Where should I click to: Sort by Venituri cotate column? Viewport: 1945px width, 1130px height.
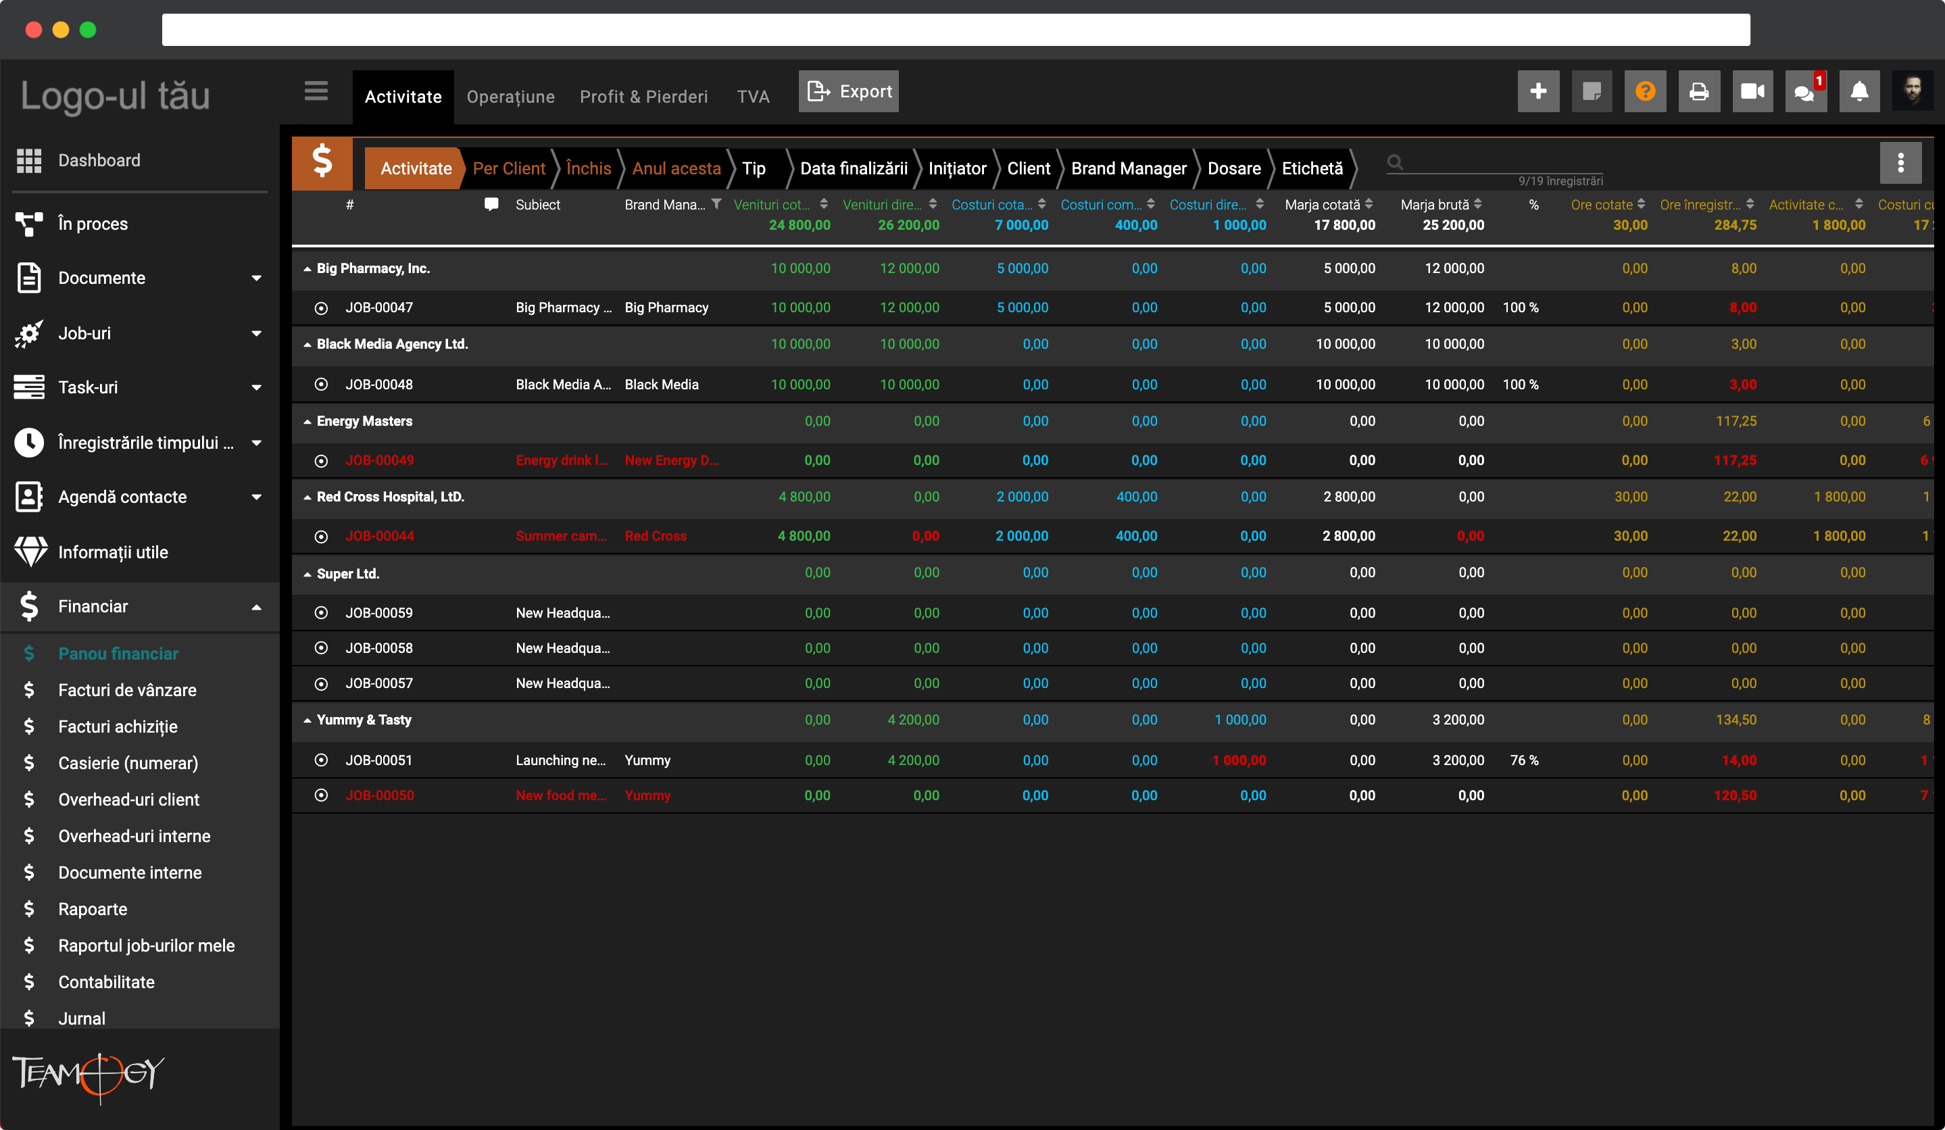click(824, 204)
